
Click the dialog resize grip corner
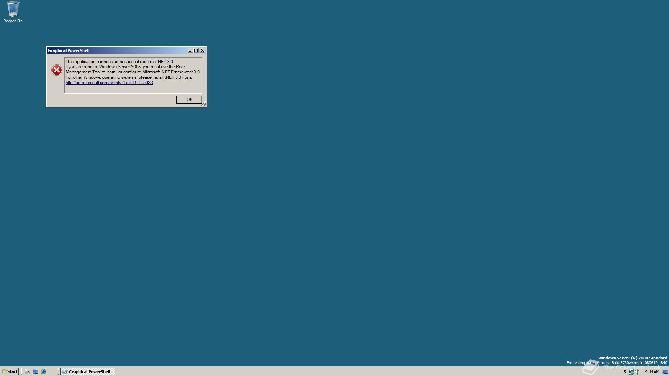(x=204, y=104)
